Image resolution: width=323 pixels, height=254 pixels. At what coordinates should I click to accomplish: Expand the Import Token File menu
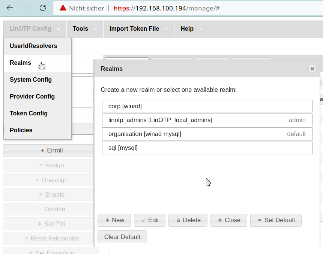click(138, 29)
